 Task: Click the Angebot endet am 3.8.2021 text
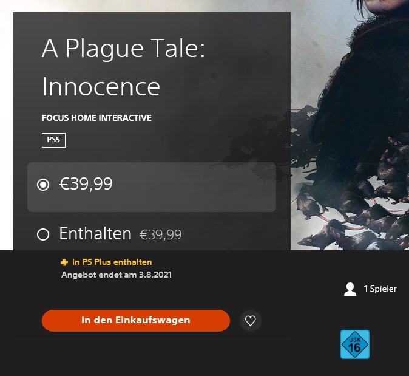coord(116,275)
